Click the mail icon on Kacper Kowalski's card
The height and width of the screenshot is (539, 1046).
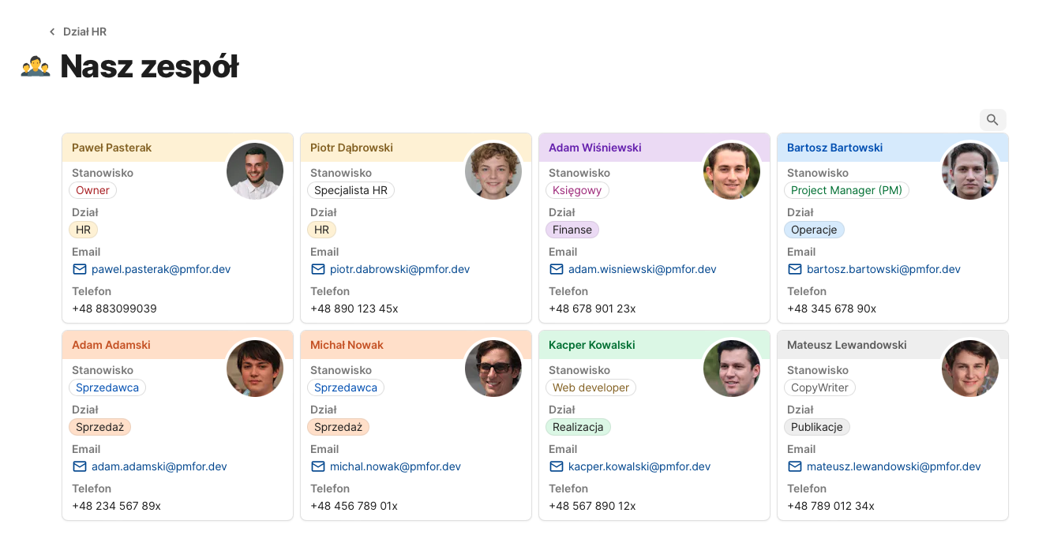tap(557, 466)
